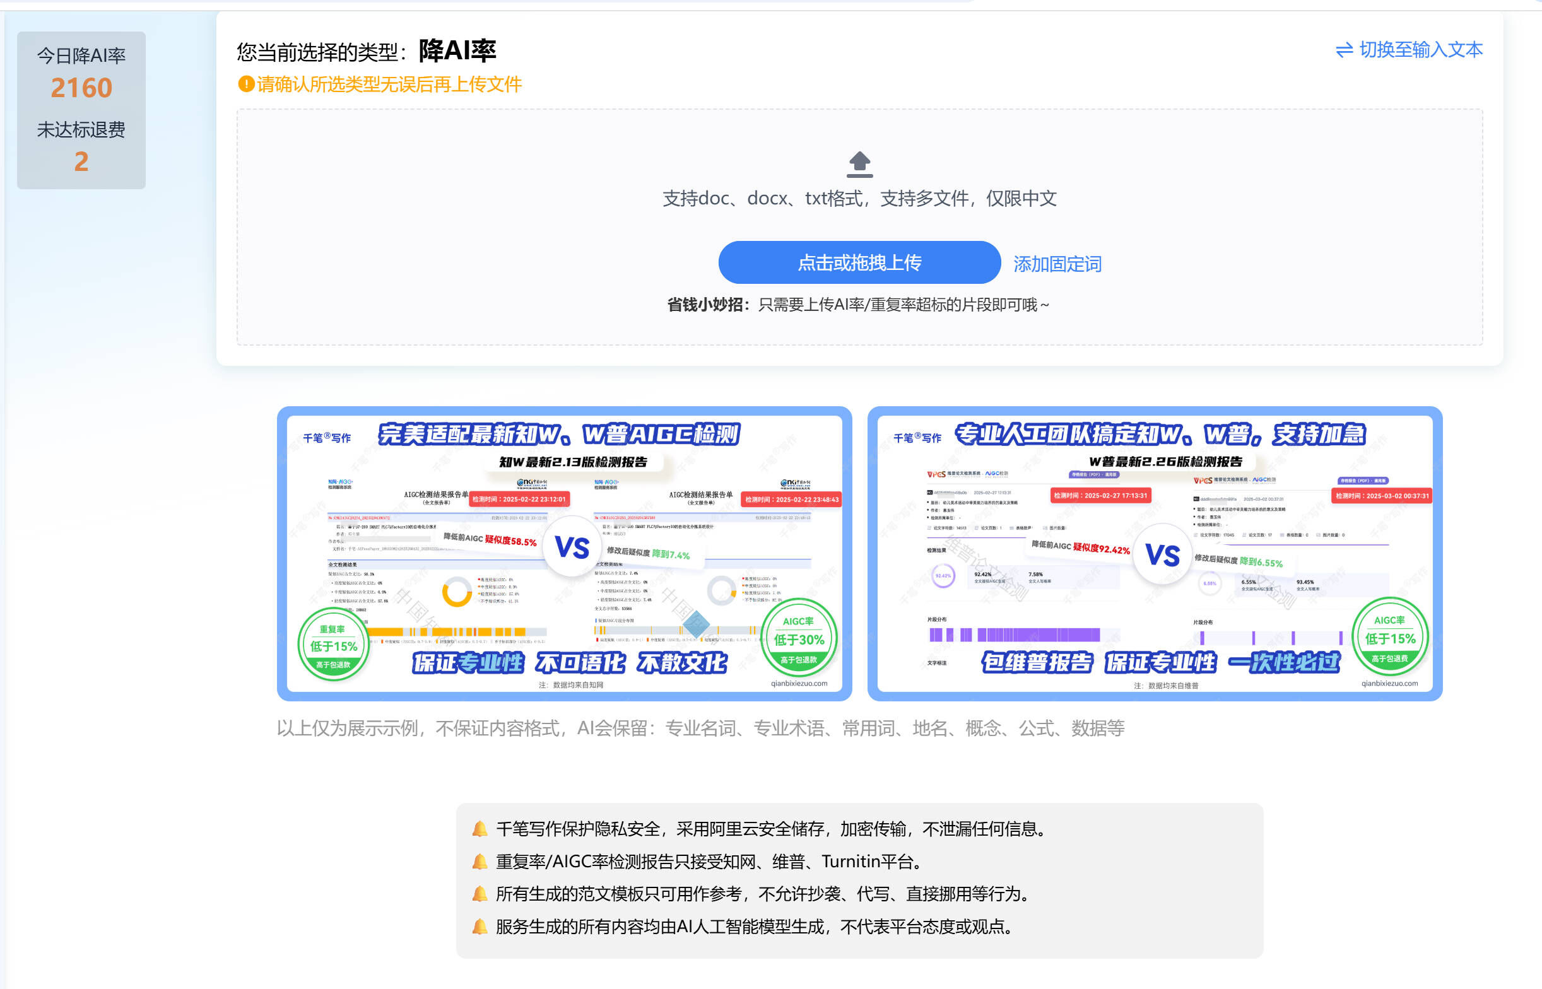Click the 完美适配最新知W、W普AIGC检测 banner title
The image size is (1542, 989).
(x=559, y=435)
